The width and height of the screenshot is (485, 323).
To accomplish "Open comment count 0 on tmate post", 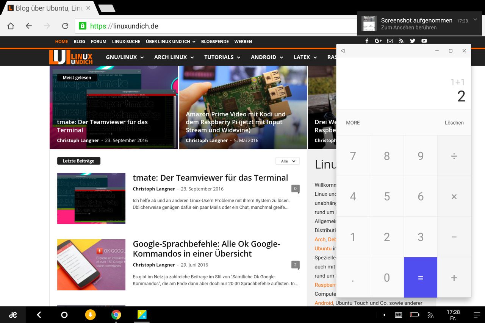I will [296, 189].
